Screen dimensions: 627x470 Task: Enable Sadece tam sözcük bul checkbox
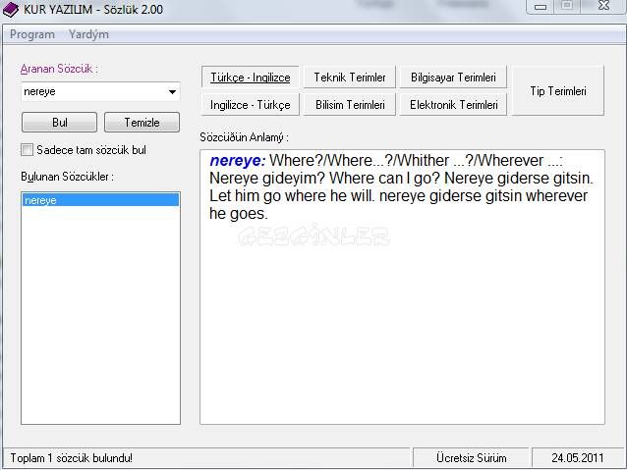pos(28,150)
